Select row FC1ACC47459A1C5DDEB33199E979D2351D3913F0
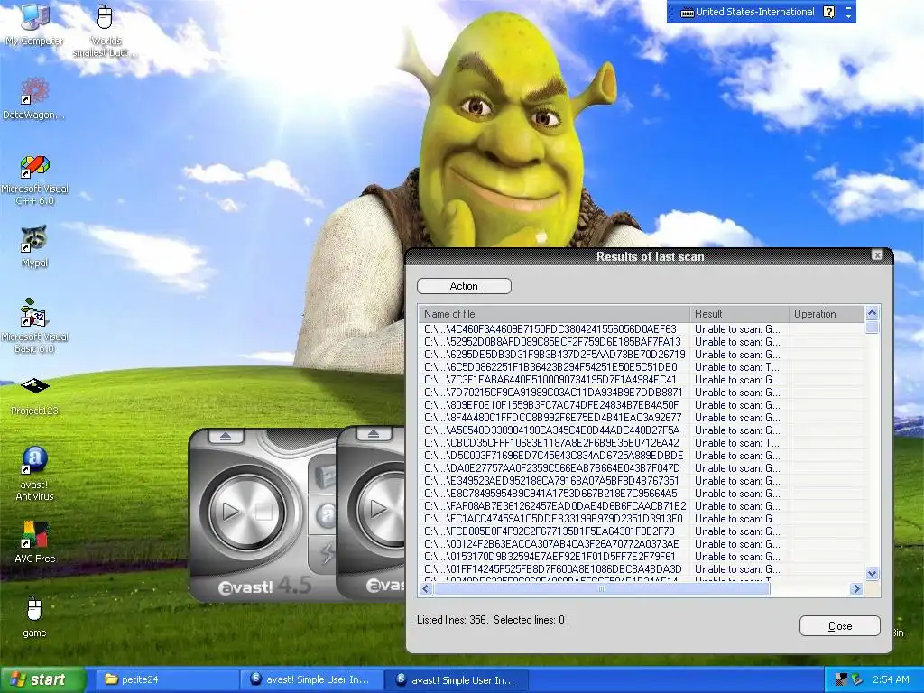The image size is (924, 693). tap(642, 519)
